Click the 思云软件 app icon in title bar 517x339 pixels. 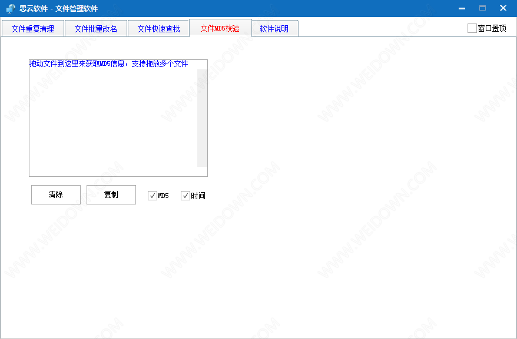coord(11,9)
